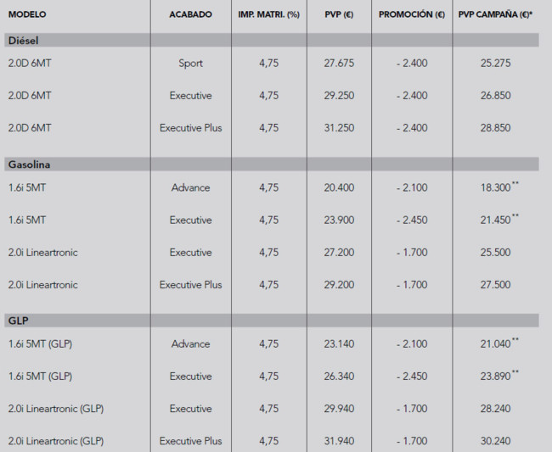Select PVP value 23.900
Screen dimensions: 552x452
pyautogui.click(x=339, y=220)
